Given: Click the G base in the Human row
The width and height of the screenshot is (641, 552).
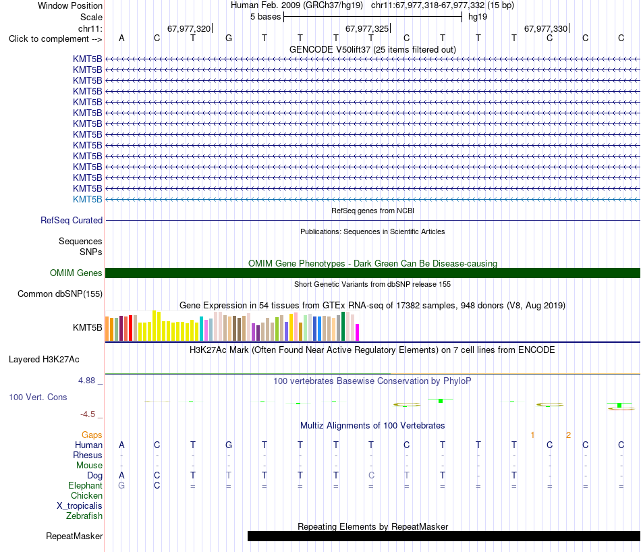Looking at the screenshot, I should pos(229,445).
